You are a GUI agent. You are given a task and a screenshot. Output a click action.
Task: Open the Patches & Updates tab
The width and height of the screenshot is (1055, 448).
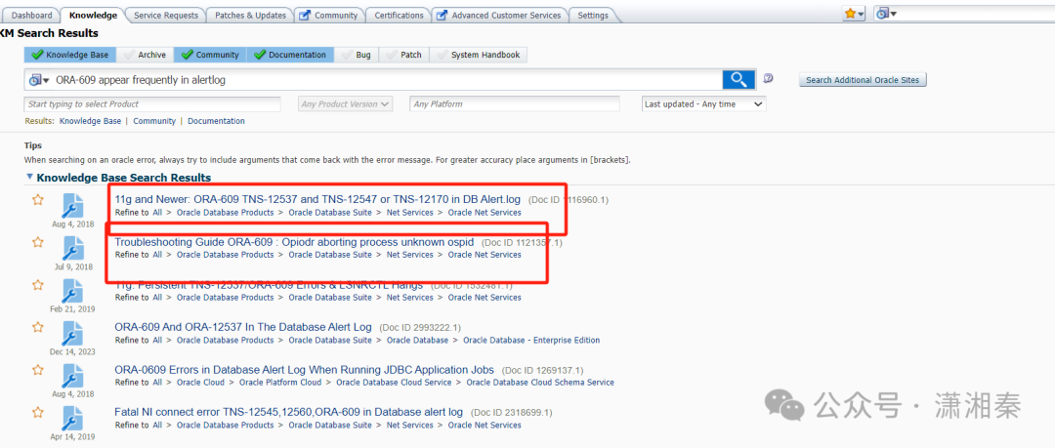click(x=250, y=15)
